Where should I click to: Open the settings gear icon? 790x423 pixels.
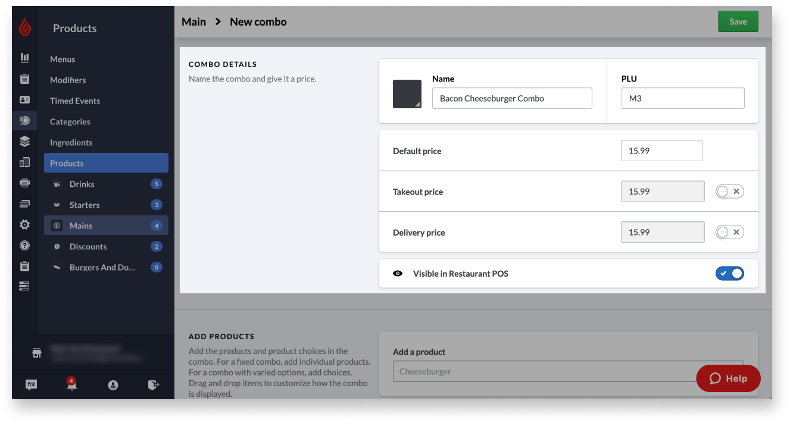pos(24,224)
